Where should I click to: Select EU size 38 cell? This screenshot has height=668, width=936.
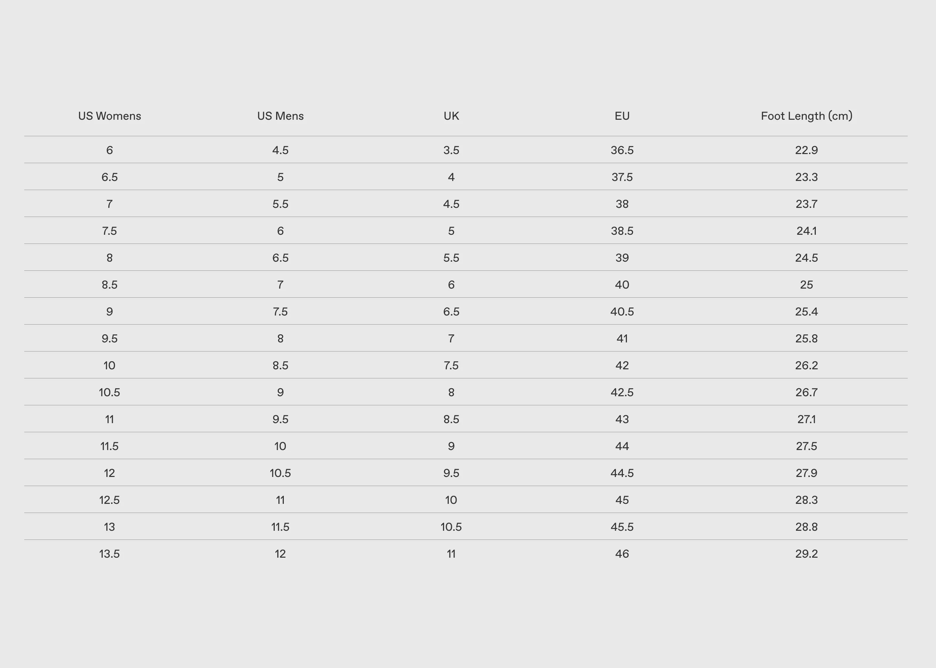(x=622, y=204)
